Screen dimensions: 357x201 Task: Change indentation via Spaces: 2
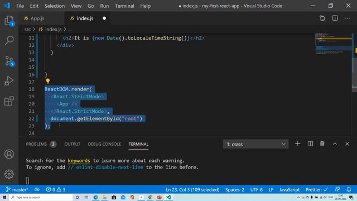[x=235, y=190]
